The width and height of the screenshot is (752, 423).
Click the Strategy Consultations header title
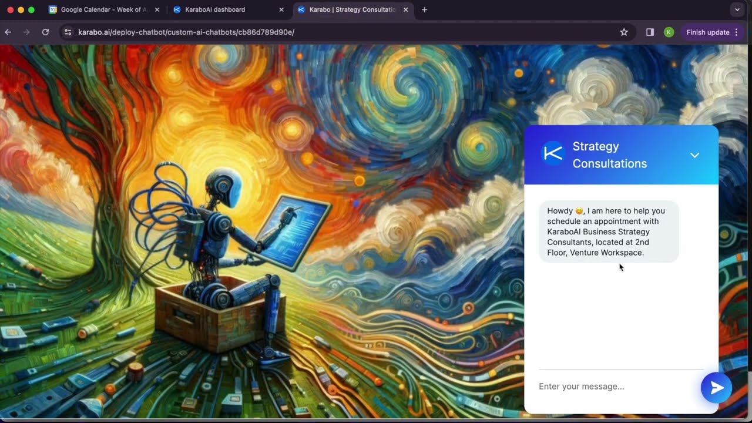coord(610,155)
